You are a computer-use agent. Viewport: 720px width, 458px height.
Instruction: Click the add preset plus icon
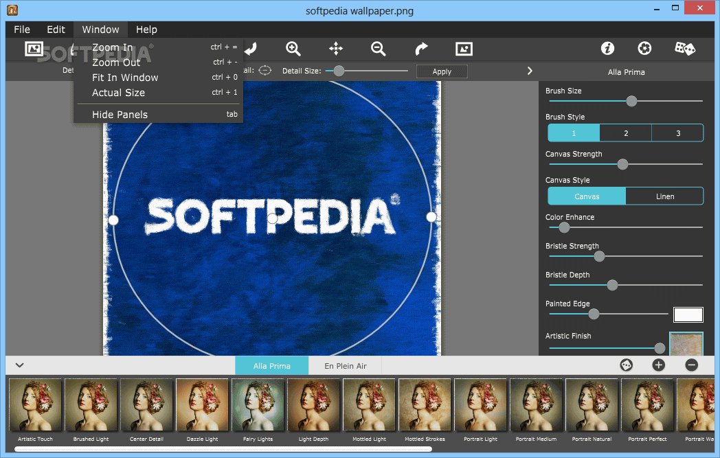(x=658, y=365)
